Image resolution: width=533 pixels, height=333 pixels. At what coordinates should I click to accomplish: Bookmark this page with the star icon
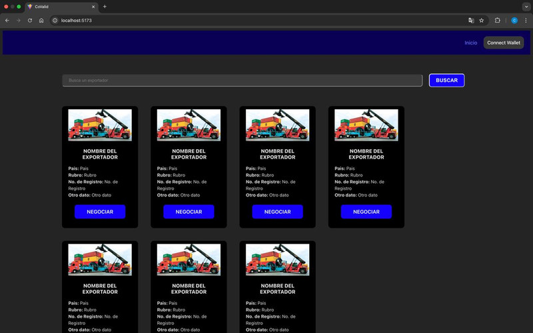coord(482,20)
